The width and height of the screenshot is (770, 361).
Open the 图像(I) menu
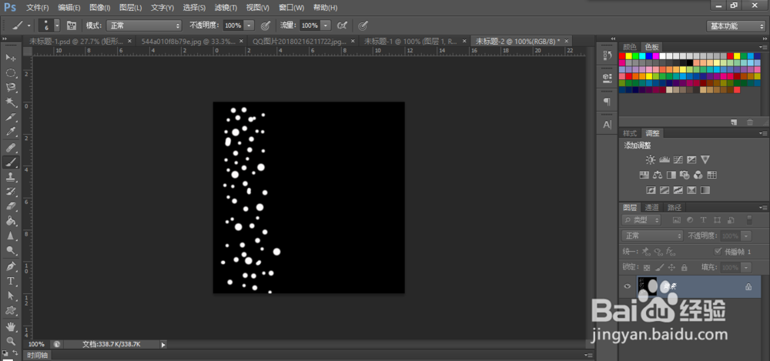pos(100,8)
